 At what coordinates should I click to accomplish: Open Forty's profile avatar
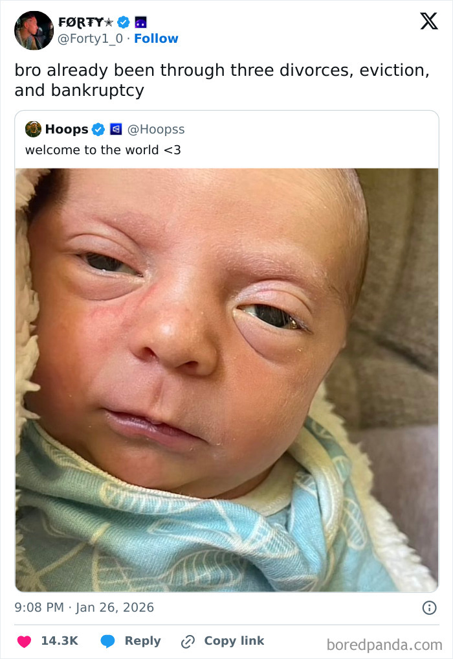(34, 30)
